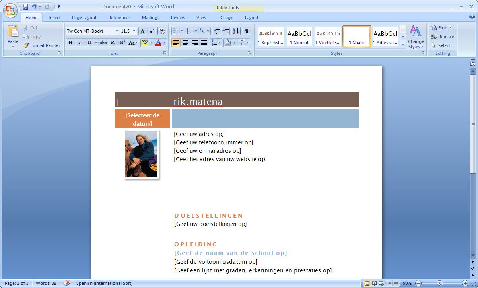Increase paragraph indent
The image size is (478, 288).
coord(226,31)
